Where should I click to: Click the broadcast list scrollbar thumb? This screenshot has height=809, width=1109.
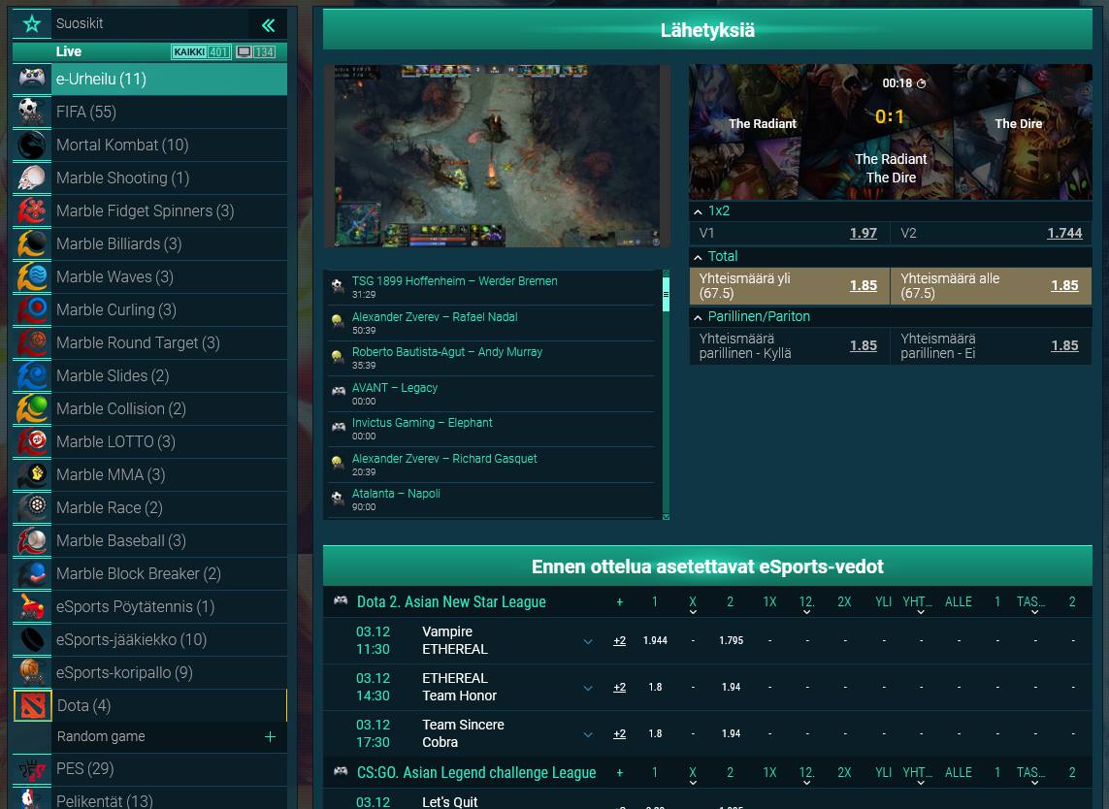click(666, 294)
